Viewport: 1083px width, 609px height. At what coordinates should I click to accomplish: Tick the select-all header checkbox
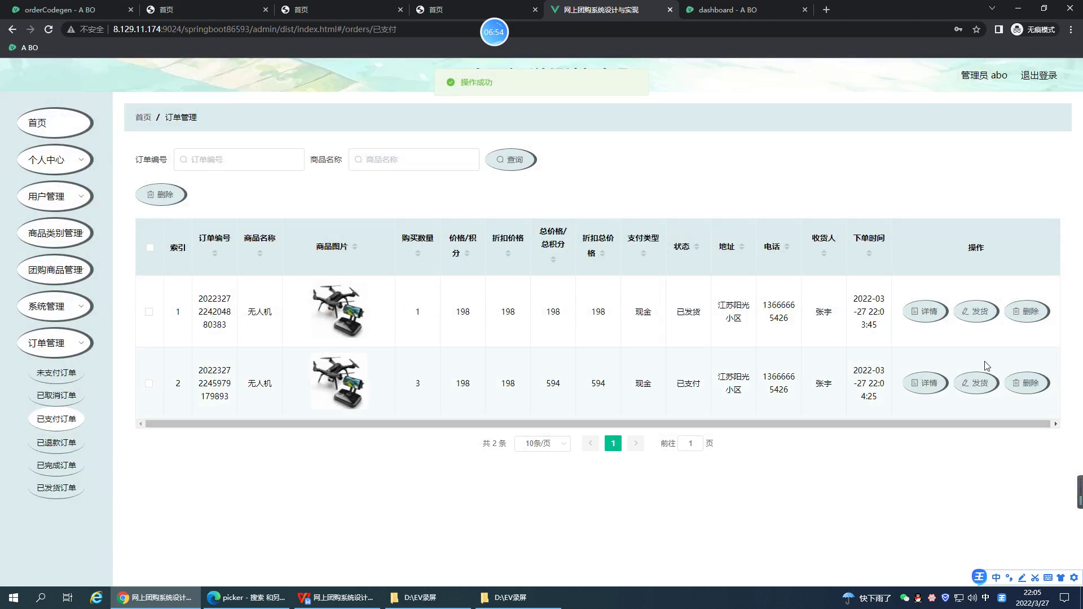coord(149,247)
